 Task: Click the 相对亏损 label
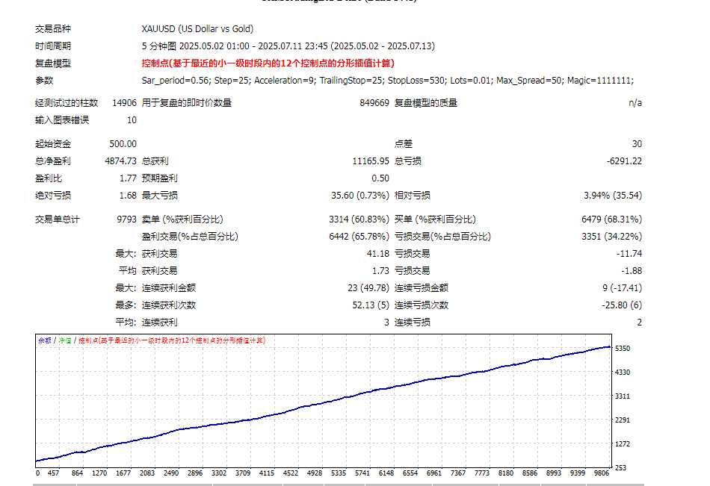[x=413, y=196]
